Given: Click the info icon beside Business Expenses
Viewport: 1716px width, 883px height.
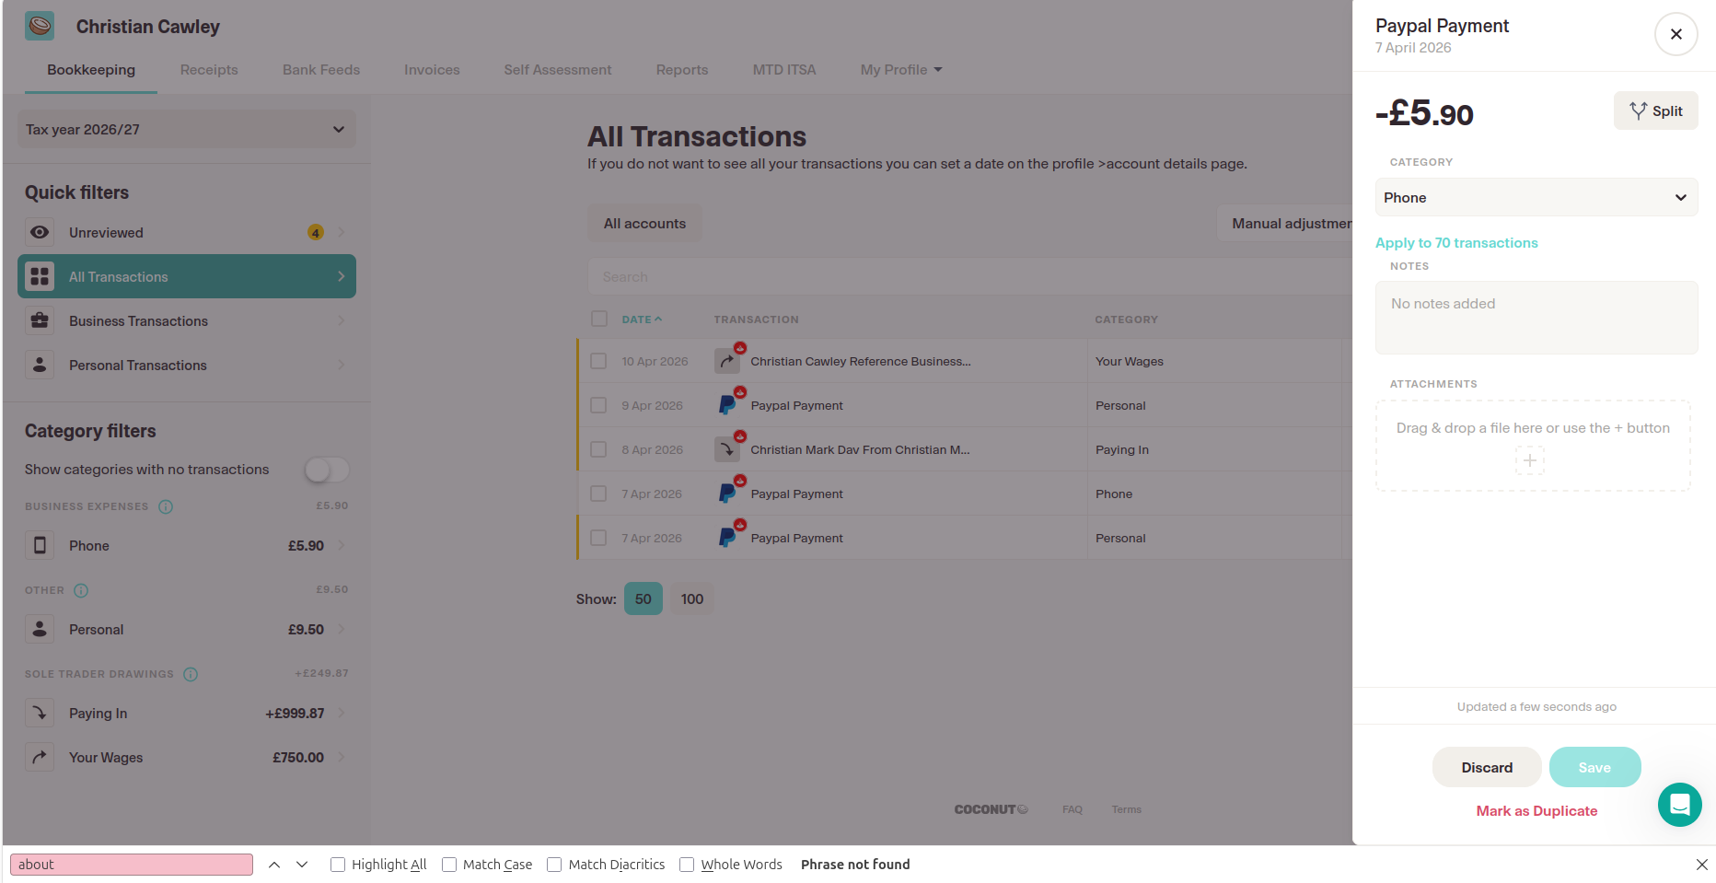Looking at the screenshot, I should coord(166,505).
